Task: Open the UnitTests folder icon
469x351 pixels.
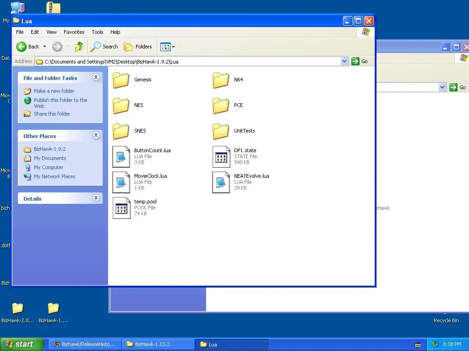Action: click(221, 131)
